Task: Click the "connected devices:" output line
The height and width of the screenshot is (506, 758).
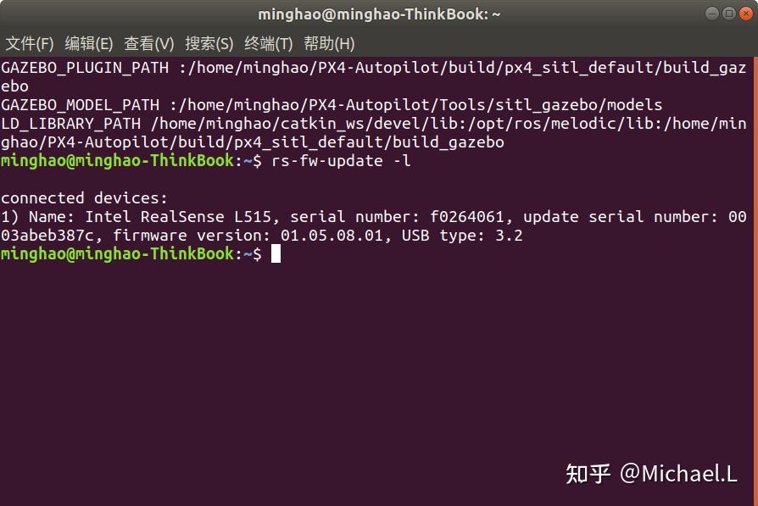Action: pyautogui.click(x=85, y=198)
